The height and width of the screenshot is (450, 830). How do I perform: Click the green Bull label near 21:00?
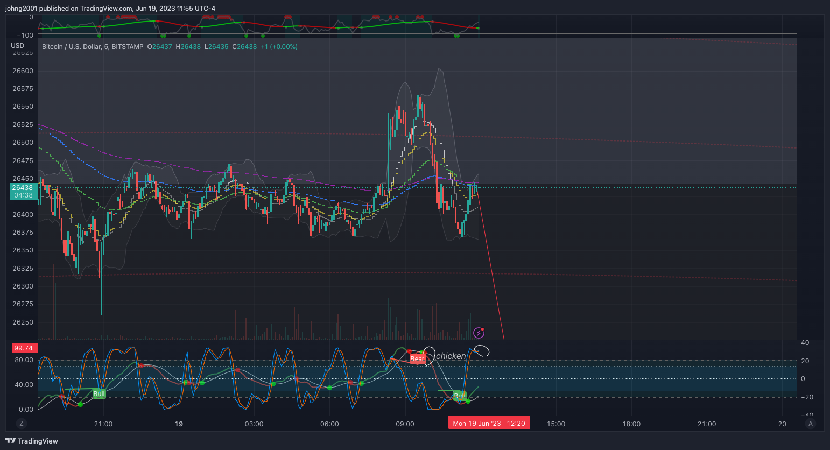(99, 394)
